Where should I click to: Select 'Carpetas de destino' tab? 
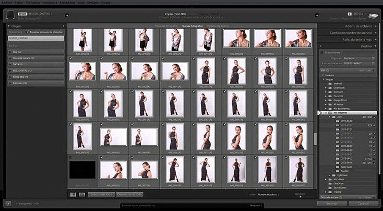point(217,26)
